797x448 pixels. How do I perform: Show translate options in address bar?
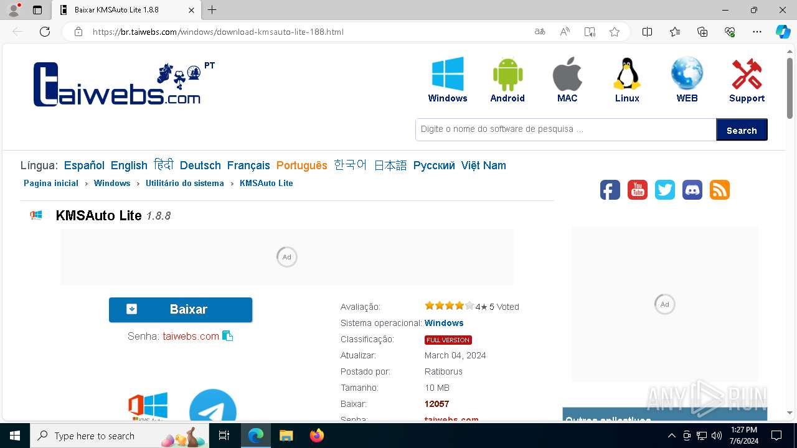point(540,32)
